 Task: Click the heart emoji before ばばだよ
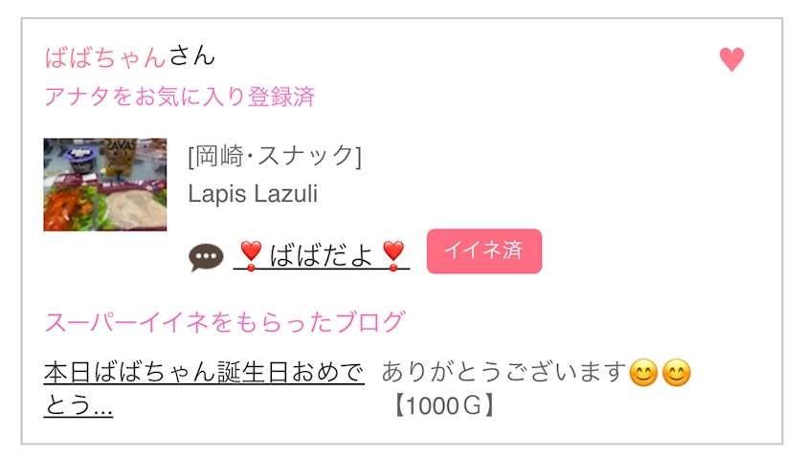tap(251, 253)
